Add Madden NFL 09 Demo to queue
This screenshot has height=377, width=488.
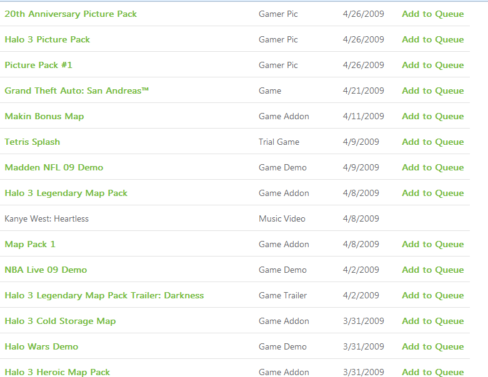point(433,167)
